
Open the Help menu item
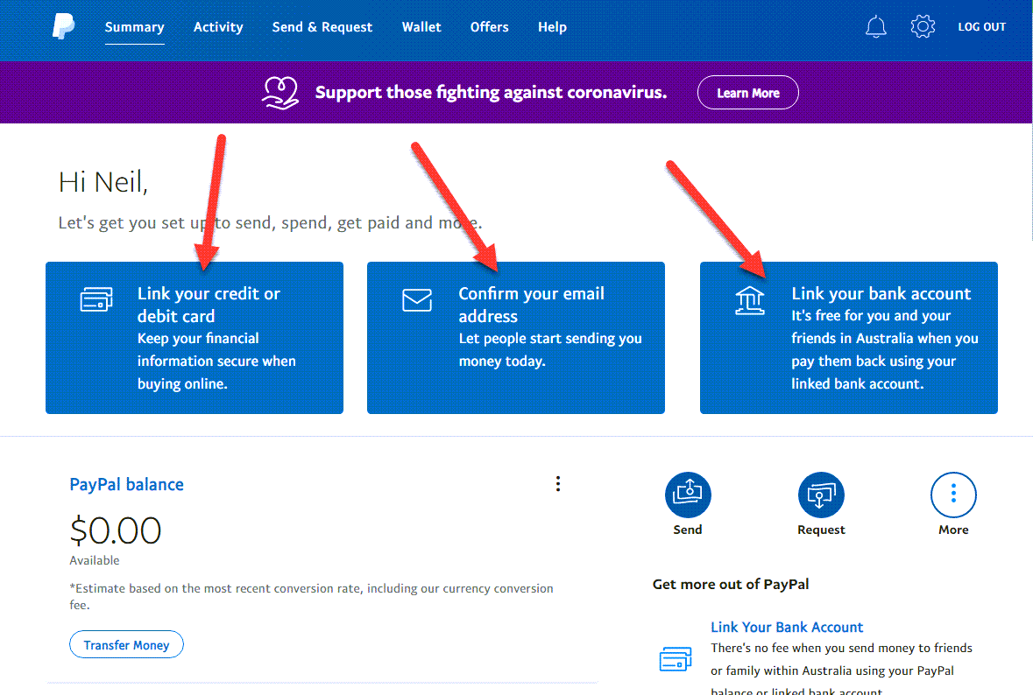[552, 27]
